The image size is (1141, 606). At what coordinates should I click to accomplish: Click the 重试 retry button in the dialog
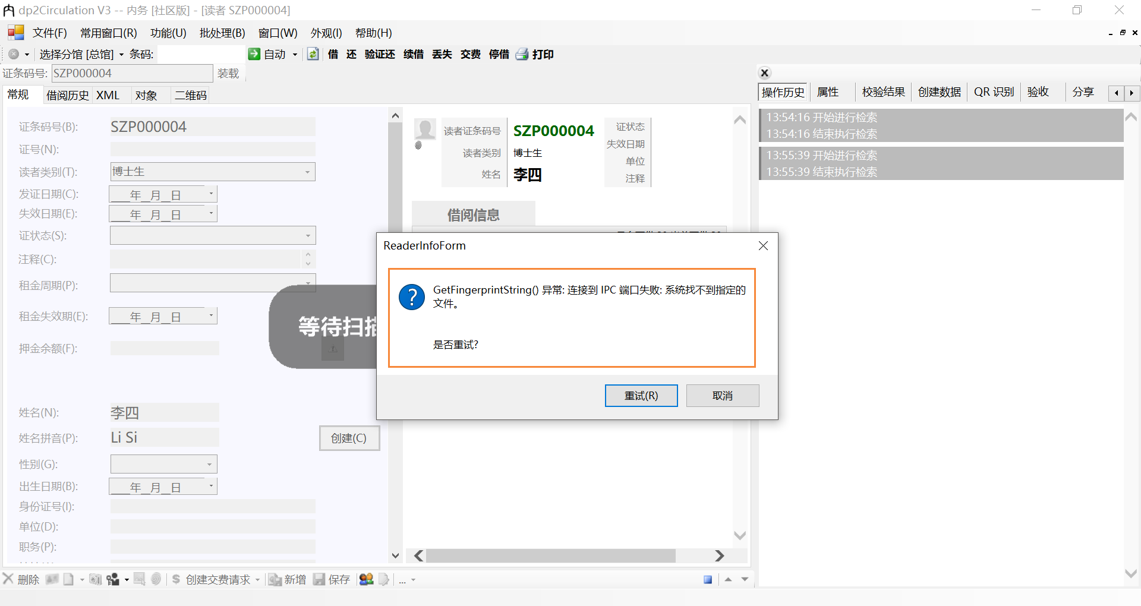pyautogui.click(x=641, y=395)
